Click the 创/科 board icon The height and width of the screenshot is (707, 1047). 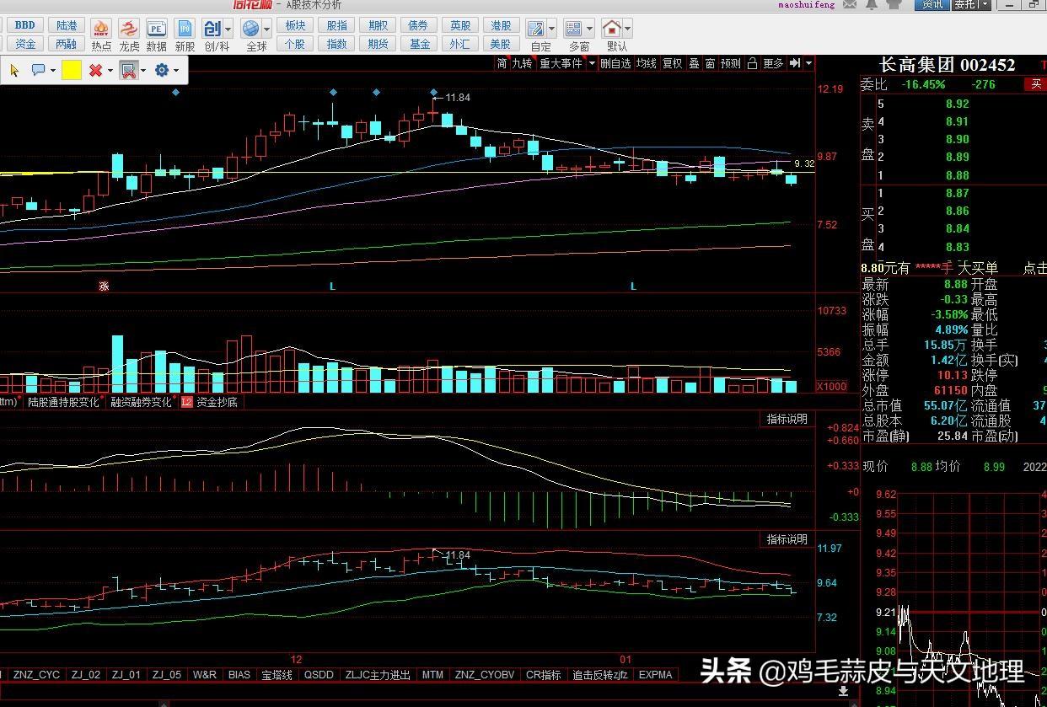(212, 29)
